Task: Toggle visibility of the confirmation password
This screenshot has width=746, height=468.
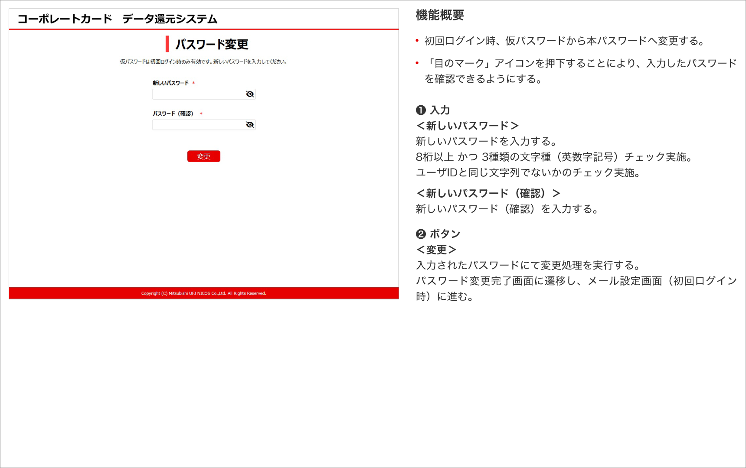Action: pos(250,125)
